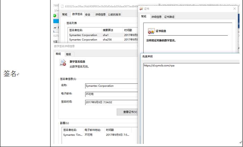Click the file icon in properties title
Viewport: 243px width, 147px height.
(62, 6)
